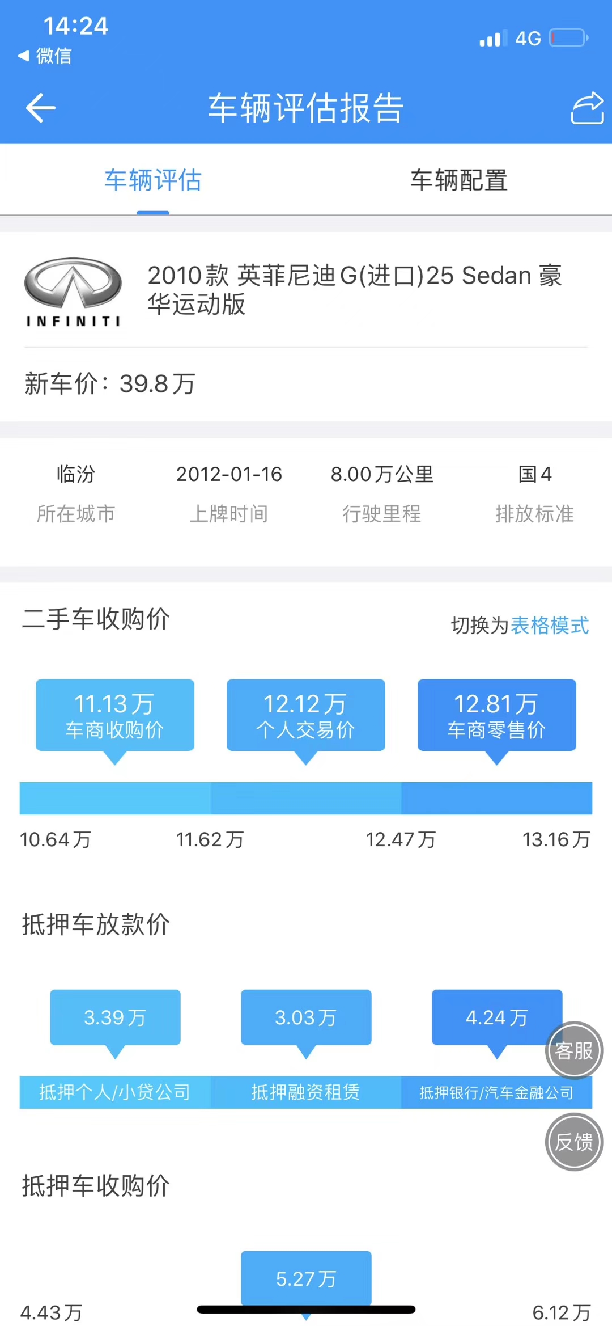Tap the 所在城市 label
612x1326 pixels.
coord(76,514)
